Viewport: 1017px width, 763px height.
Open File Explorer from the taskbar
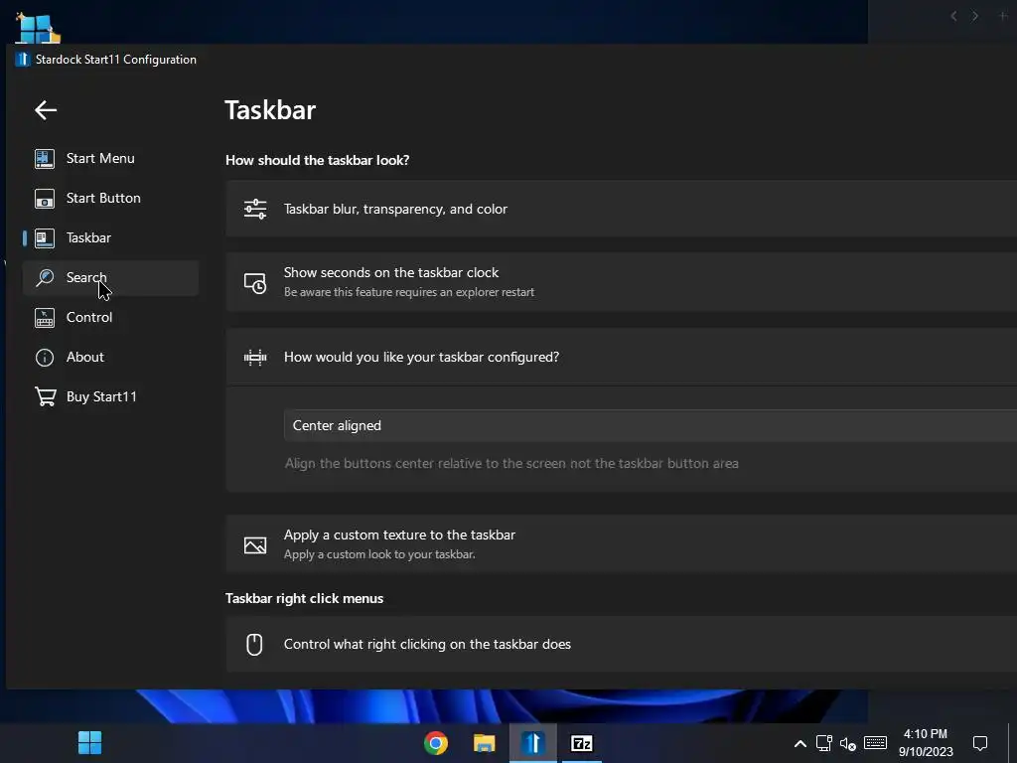(484, 743)
